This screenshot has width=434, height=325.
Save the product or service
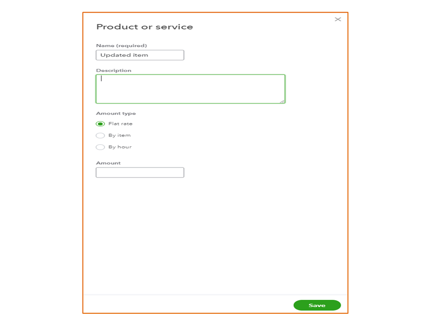317,305
